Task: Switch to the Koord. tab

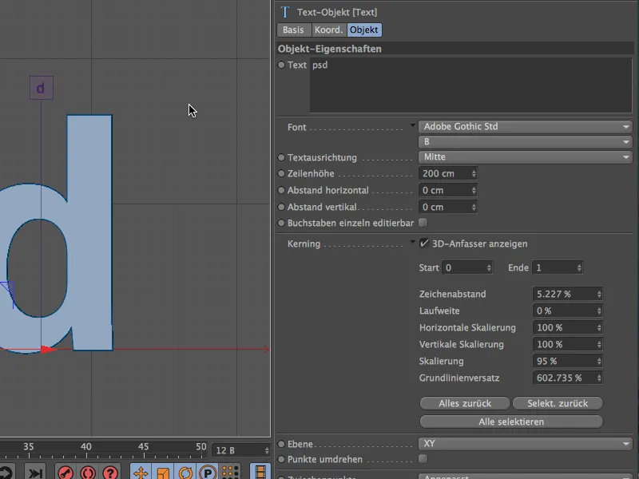Action: [x=328, y=30]
